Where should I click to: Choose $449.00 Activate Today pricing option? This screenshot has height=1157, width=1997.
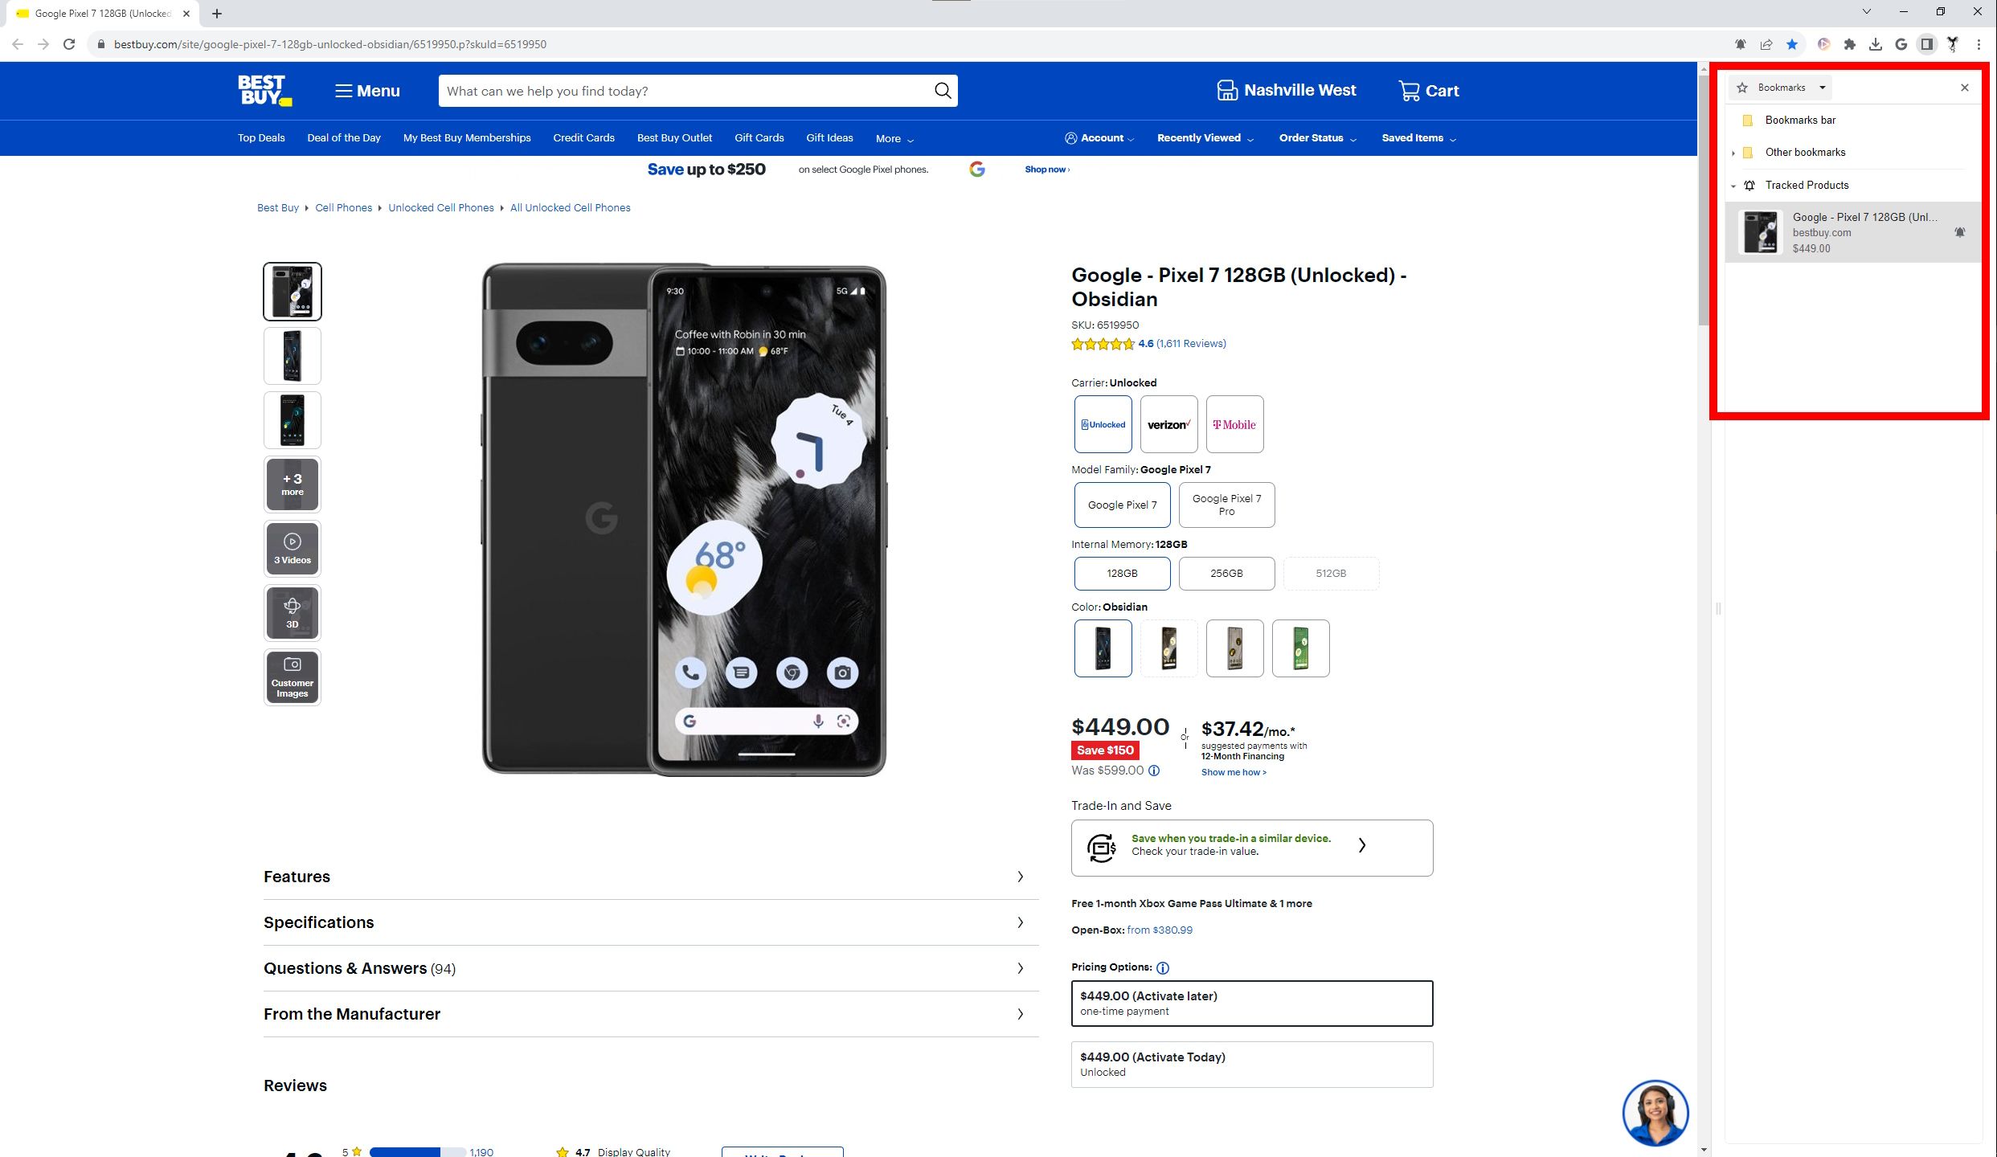pos(1252,1065)
